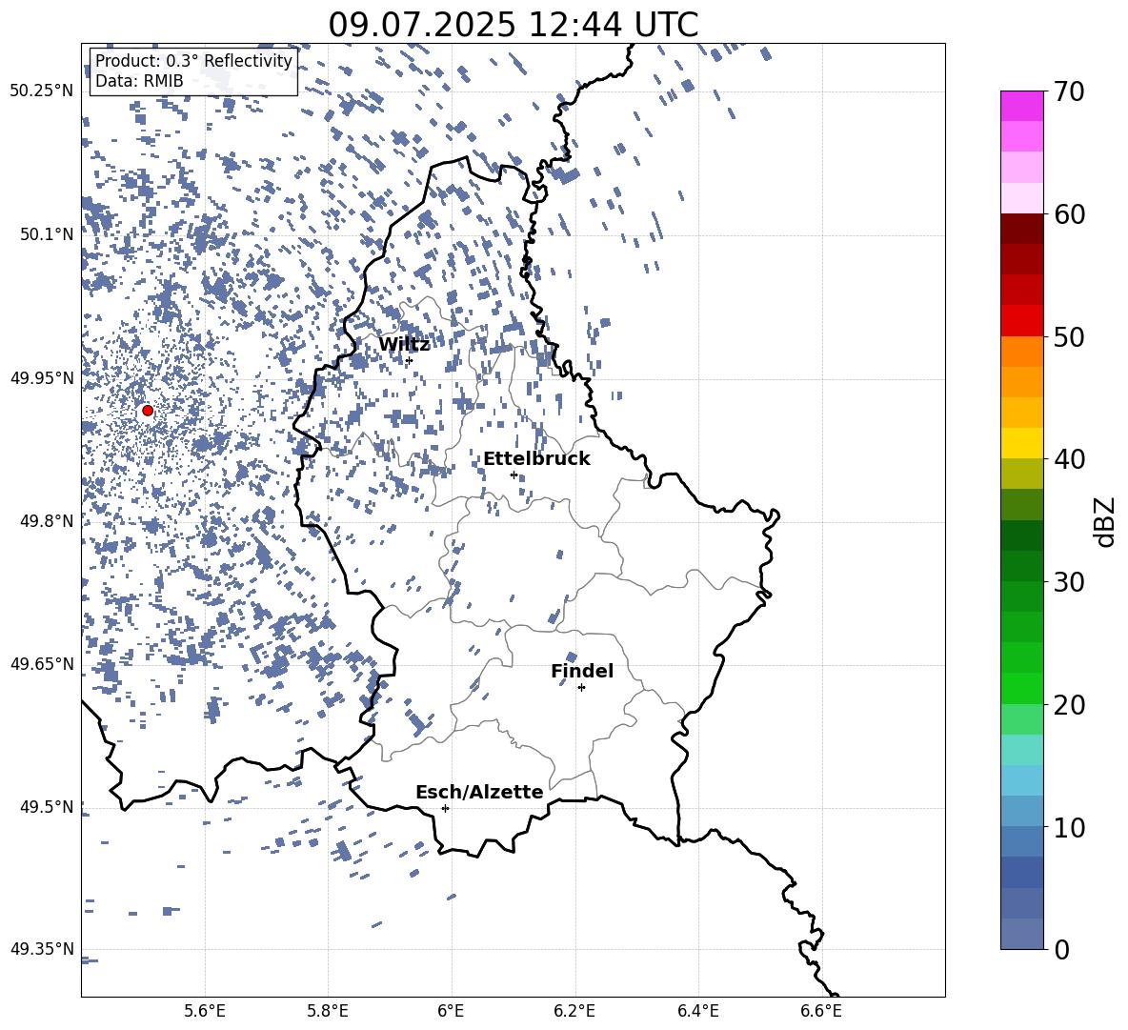Click the 10 colorbar tick label

tap(1069, 828)
